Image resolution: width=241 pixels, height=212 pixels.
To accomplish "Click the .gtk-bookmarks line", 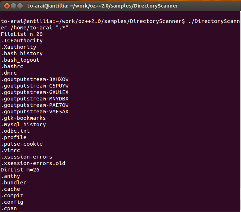I will [23, 118].
